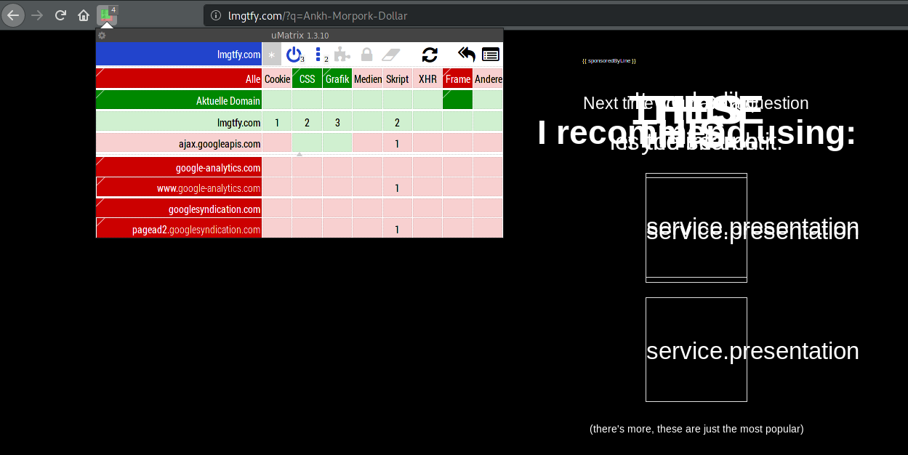
Task: Click the lmgtfy.com cookie cell showing 1
Action: (x=277, y=122)
